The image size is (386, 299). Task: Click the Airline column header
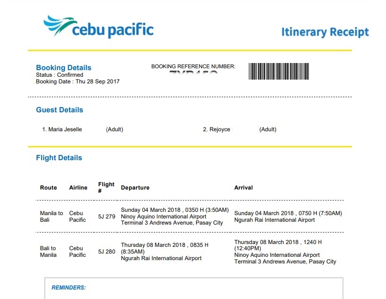click(78, 188)
